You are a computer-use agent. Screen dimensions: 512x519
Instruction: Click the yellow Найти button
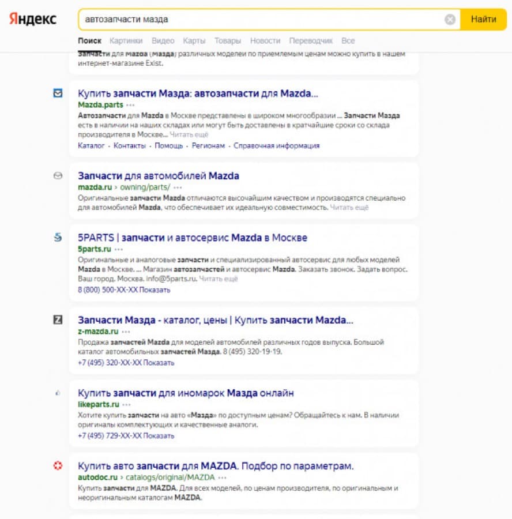[x=484, y=20]
